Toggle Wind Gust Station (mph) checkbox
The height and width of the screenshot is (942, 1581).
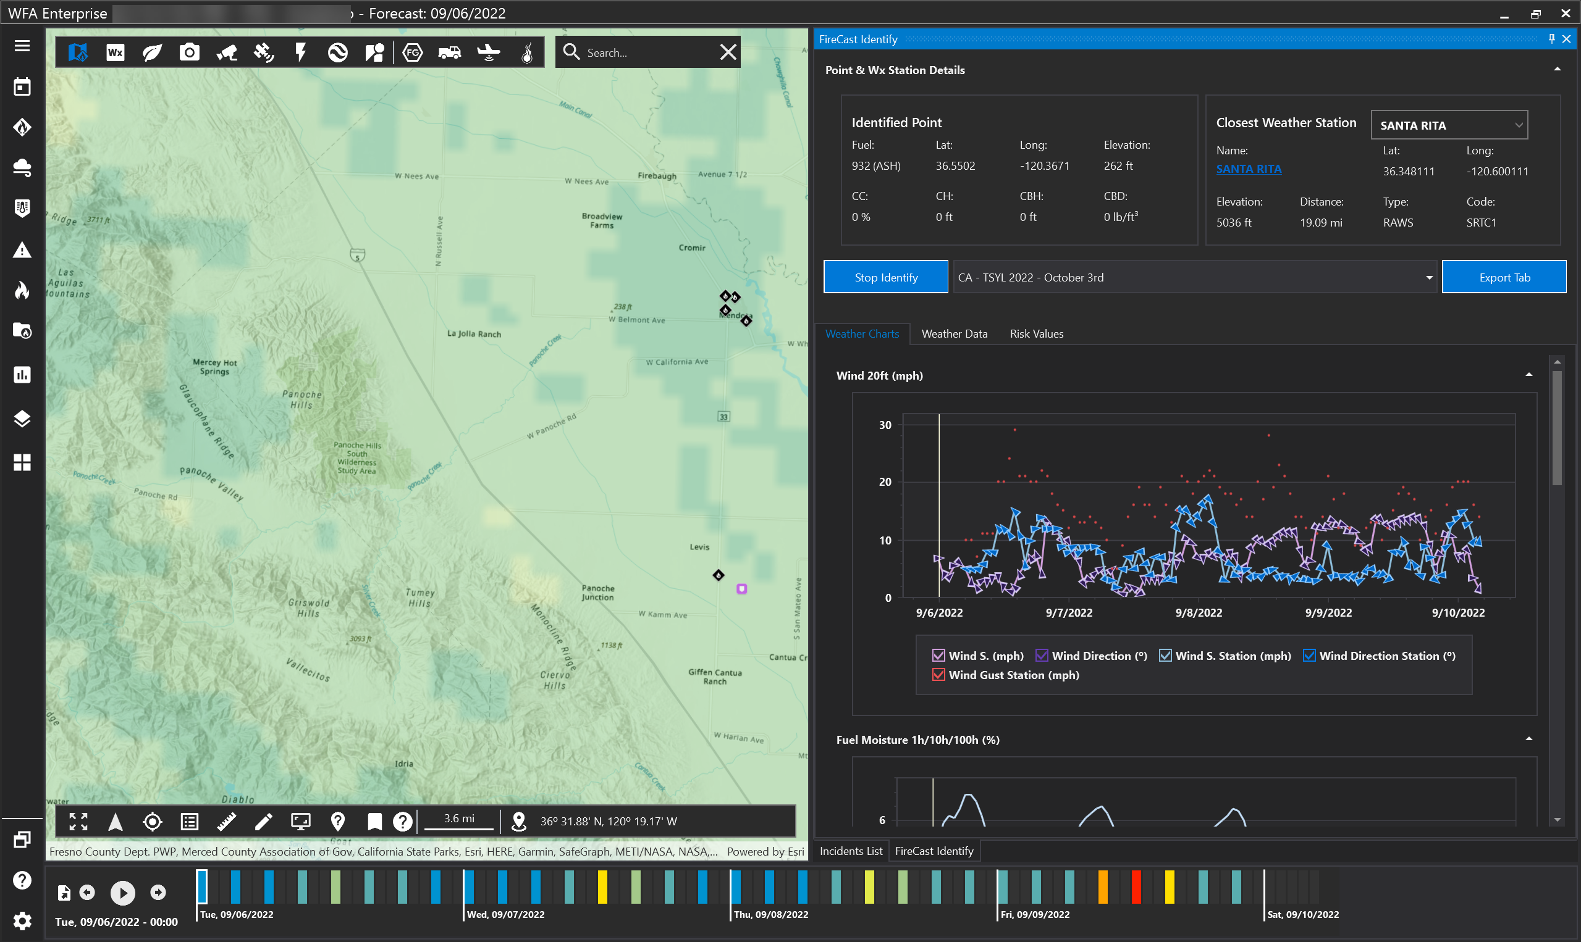(938, 675)
